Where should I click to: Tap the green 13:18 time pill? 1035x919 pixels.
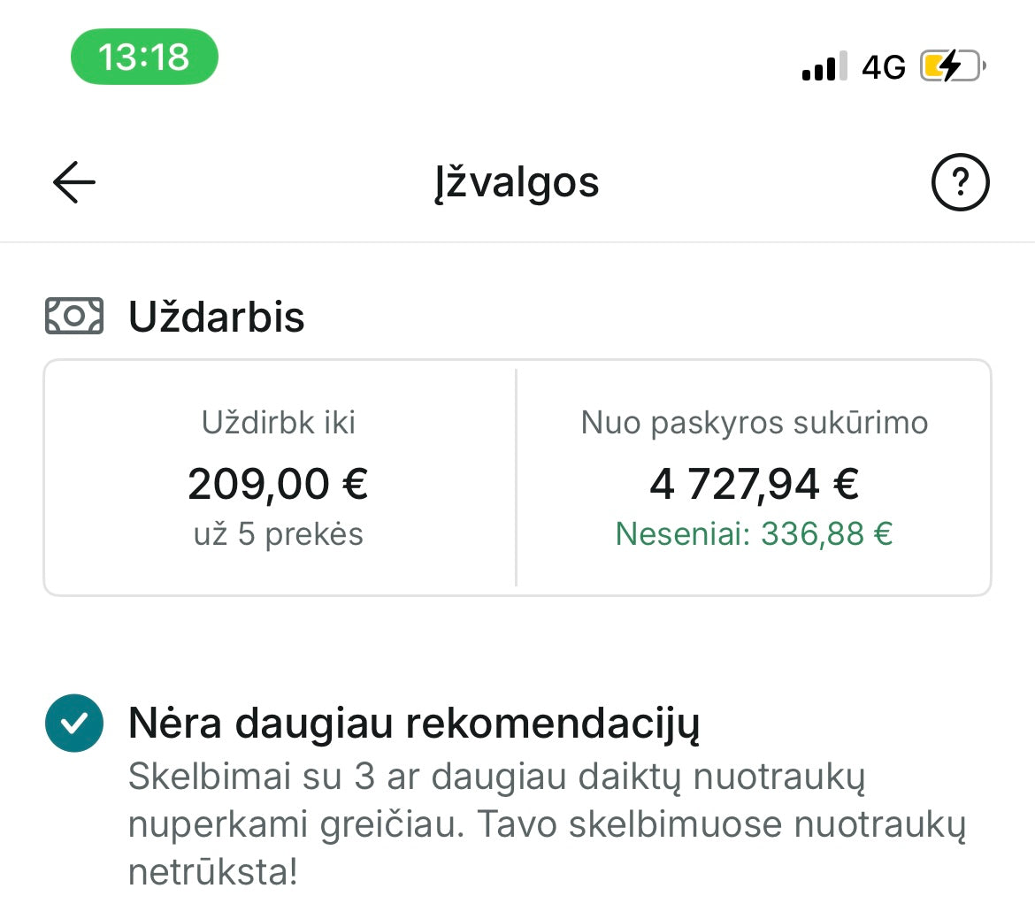click(x=144, y=57)
